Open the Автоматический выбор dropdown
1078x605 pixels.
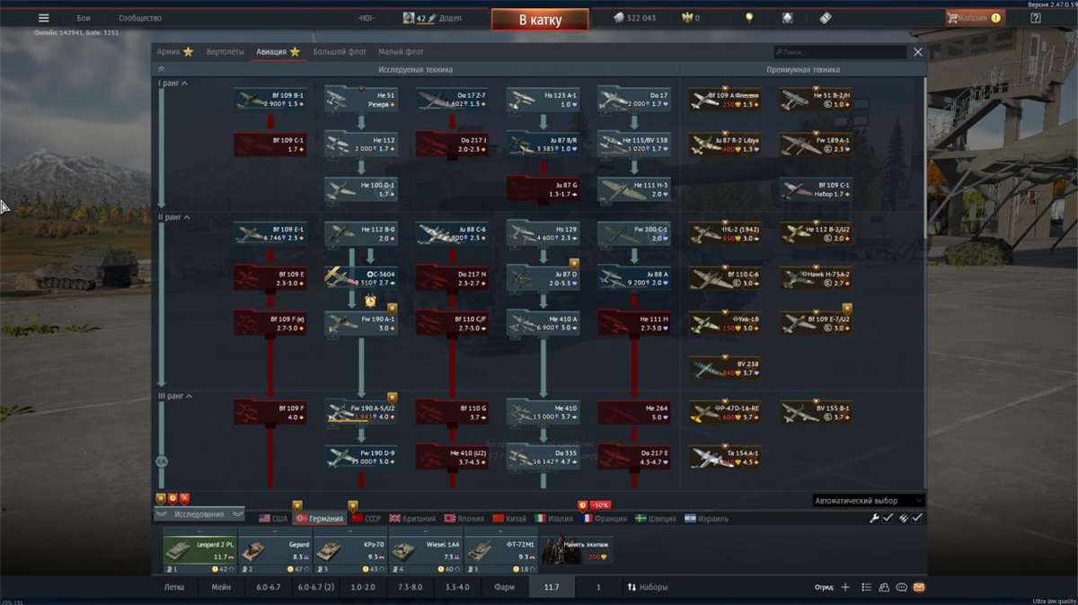tap(867, 500)
